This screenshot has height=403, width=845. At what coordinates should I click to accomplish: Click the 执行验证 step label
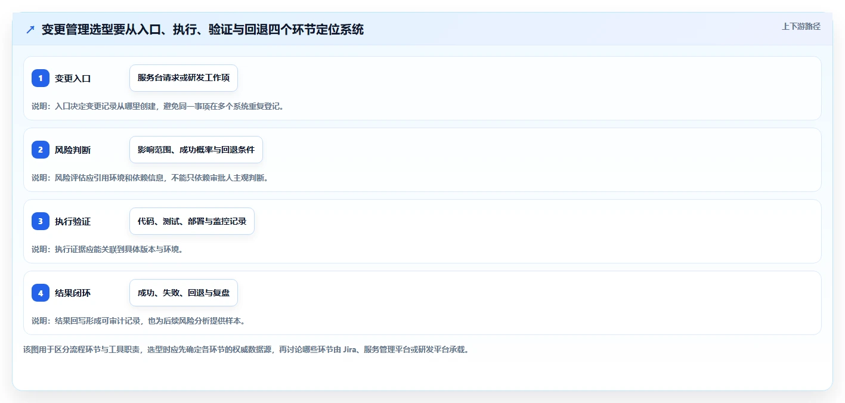pos(73,221)
